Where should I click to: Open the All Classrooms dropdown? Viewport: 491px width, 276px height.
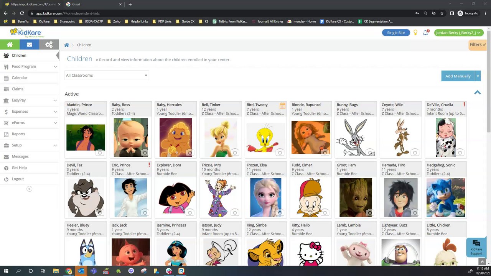coord(107,75)
